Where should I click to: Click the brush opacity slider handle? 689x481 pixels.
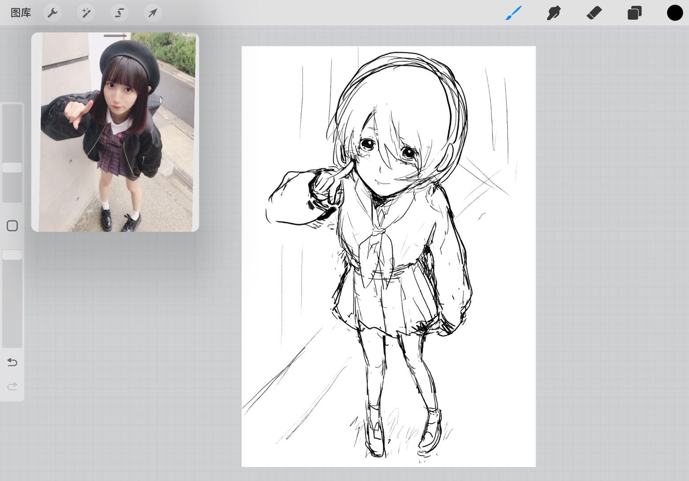(x=12, y=255)
